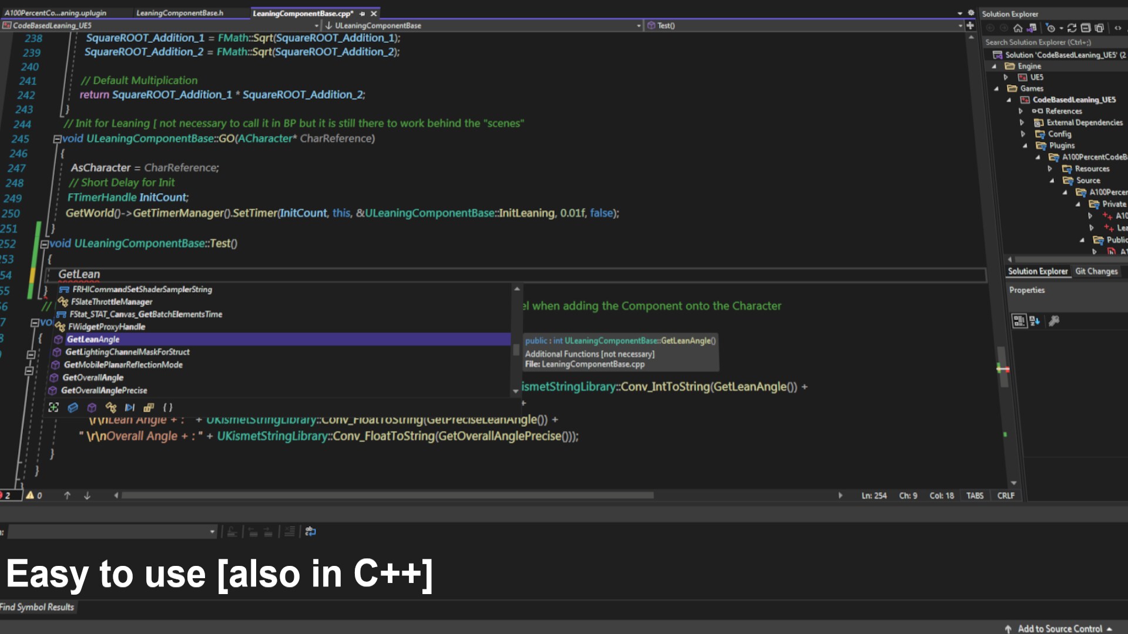Switch to the LeaningComponentBase.h tab
This screenshot has width=1128, height=634.
[x=181, y=12]
